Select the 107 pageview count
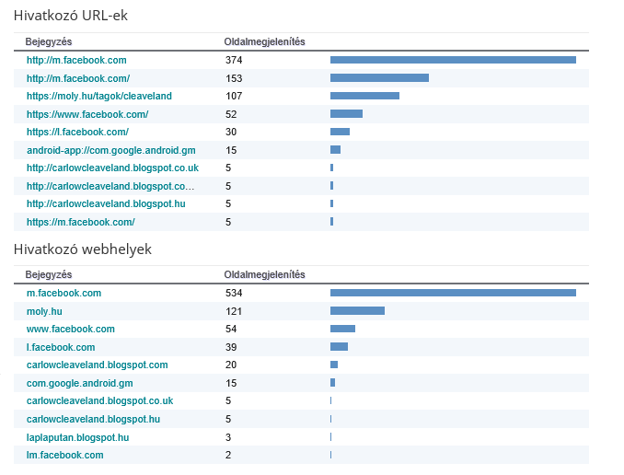This screenshot has height=475, width=624. 234,96
